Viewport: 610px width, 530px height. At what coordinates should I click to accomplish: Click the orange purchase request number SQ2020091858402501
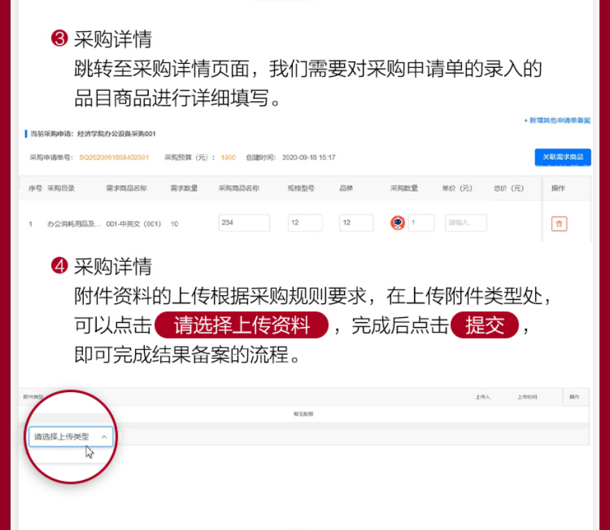pos(114,157)
